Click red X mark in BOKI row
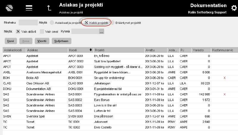This screenshot has width=238, height=135. pos(225,78)
